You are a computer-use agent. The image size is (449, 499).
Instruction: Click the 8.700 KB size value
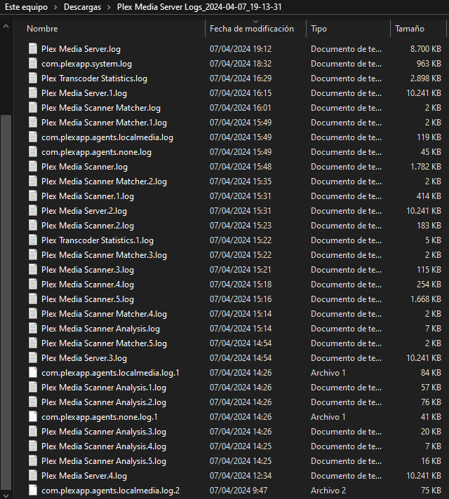(425, 48)
